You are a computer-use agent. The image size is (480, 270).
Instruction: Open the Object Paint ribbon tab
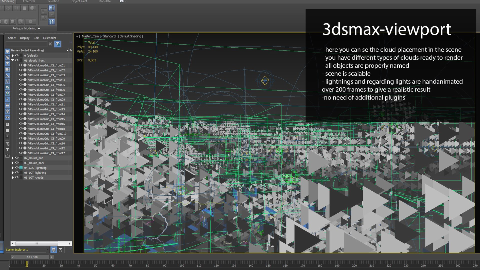[79, 1]
